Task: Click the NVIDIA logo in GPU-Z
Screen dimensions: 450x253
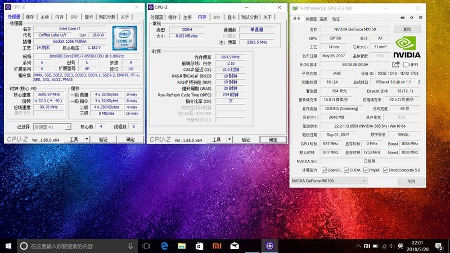Action: tap(407, 47)
